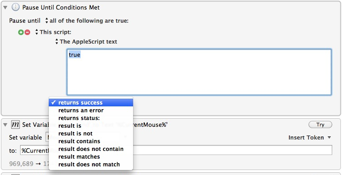Click the Set Variable action icon
This screenshot has height=175, width=345.
tap(15, 125)
